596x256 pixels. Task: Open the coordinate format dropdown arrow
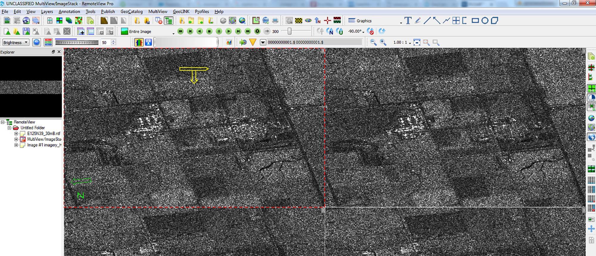click(263, 42)
